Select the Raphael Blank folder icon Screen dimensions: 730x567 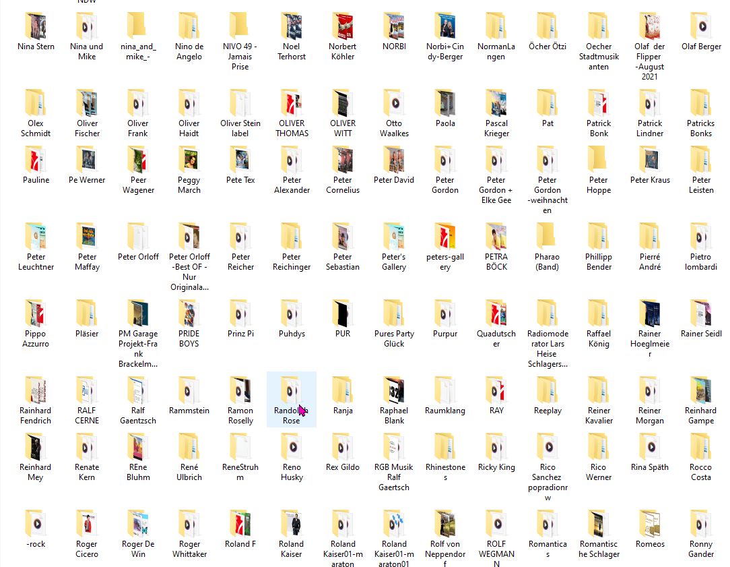[394, 390]
